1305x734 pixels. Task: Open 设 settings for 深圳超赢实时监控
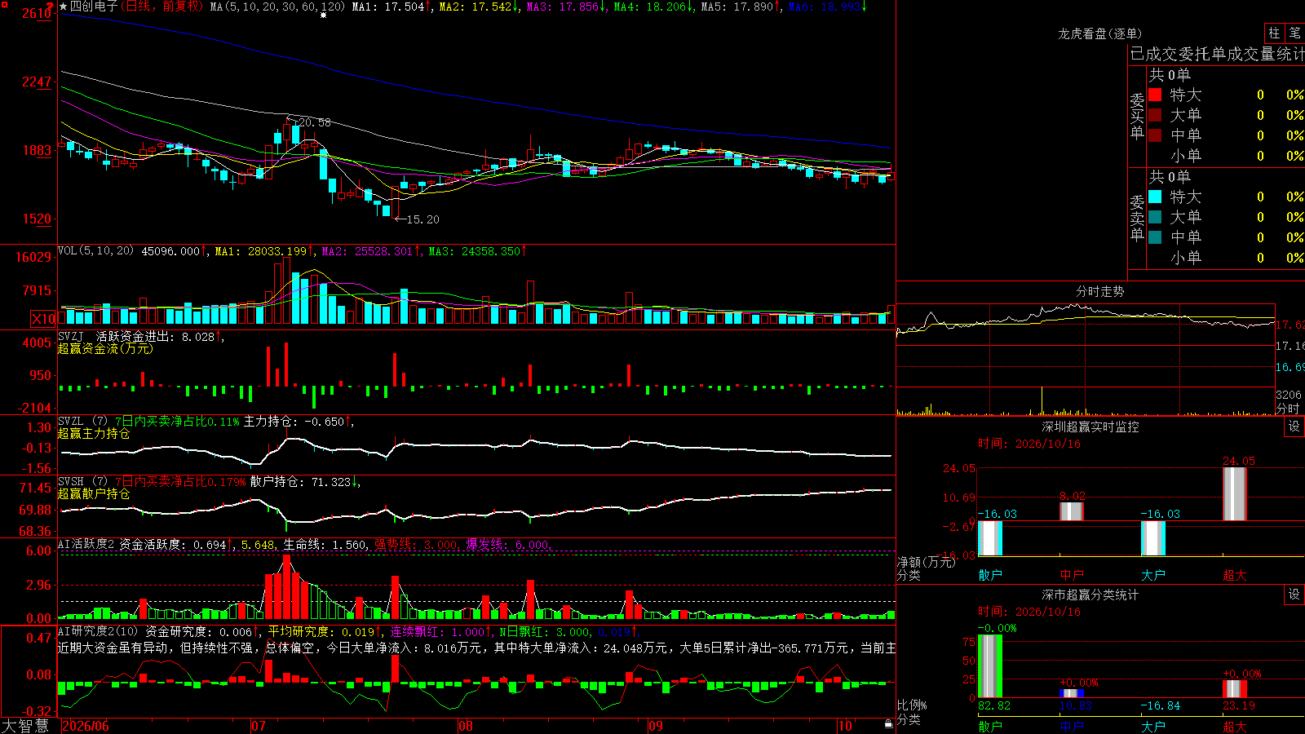tap(1294, 427)
